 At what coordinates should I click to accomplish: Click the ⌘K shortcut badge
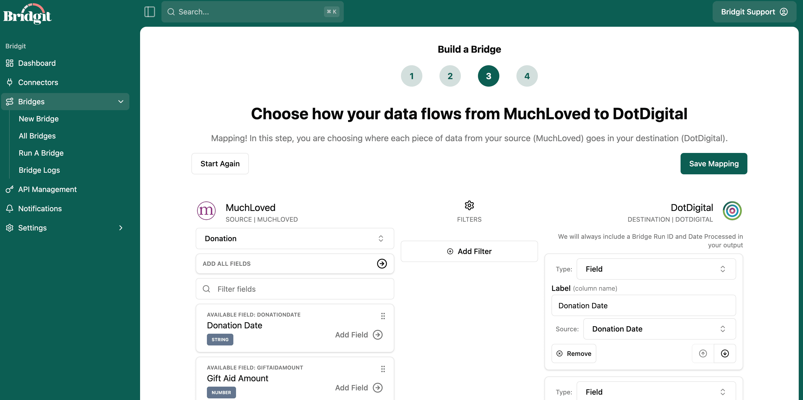pyautogui.click(x=331, y=12)
